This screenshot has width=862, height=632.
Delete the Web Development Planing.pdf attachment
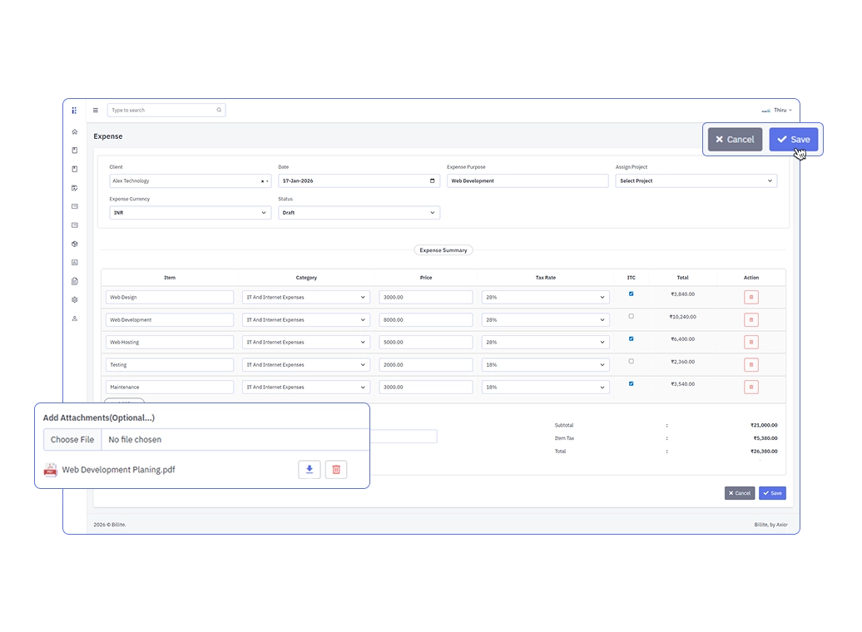336,470
